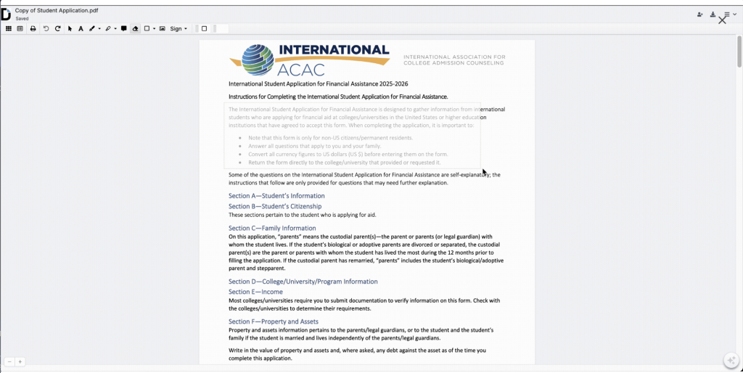Open the thumbnail grid view
The height and width of the screenshot is (373, 743).
click(9, 29)
